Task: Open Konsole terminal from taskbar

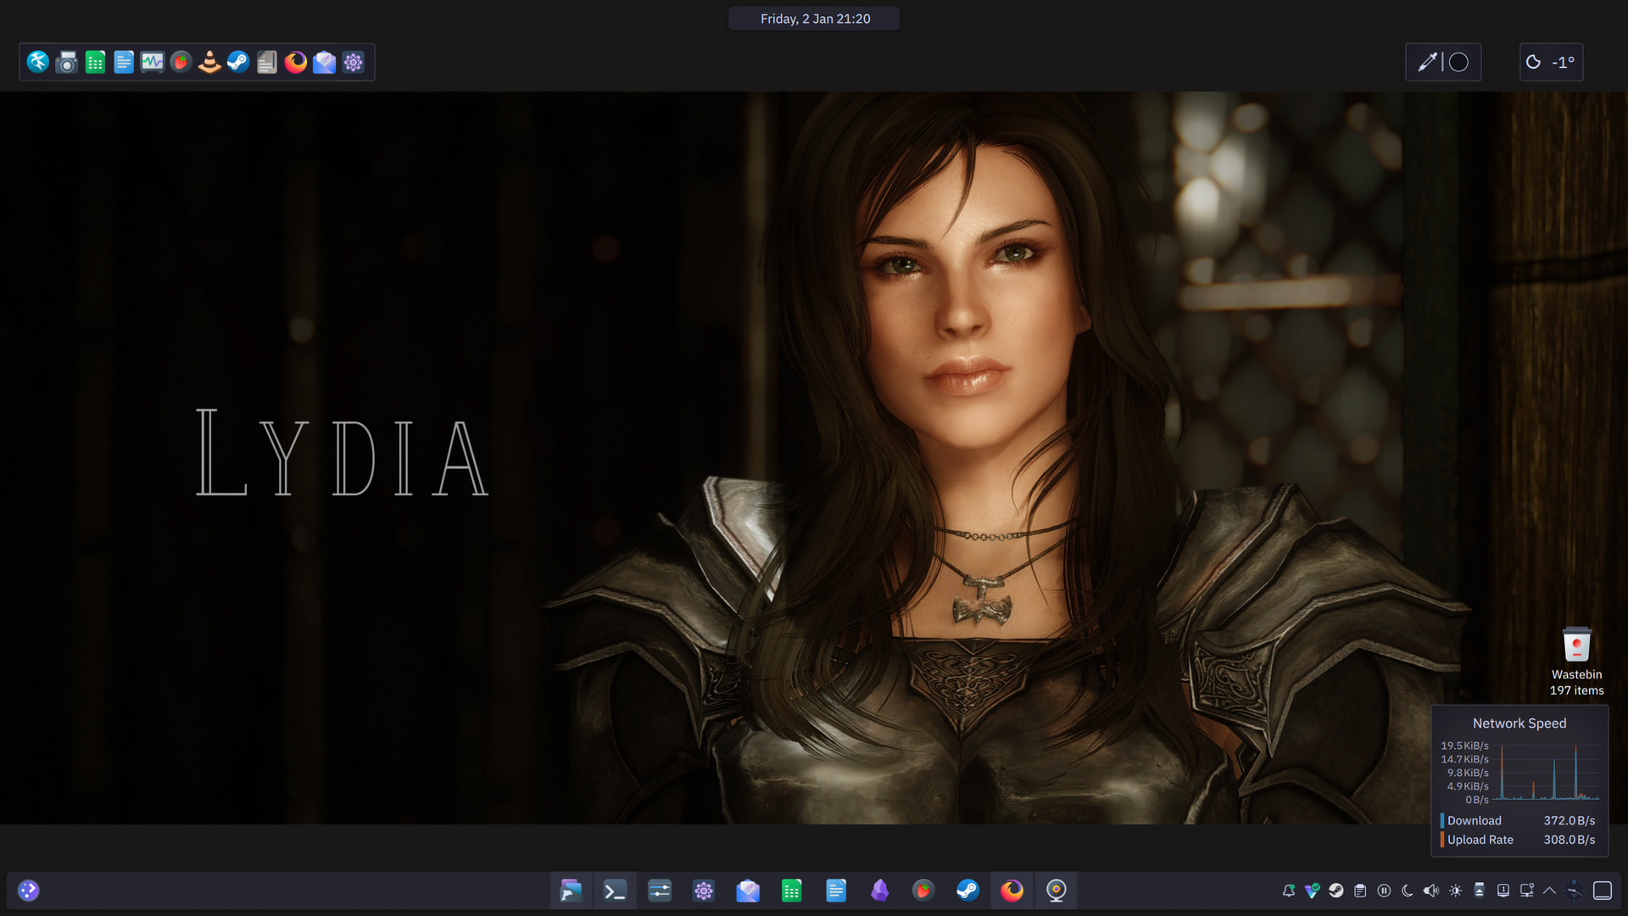Action: pos(615,891)
